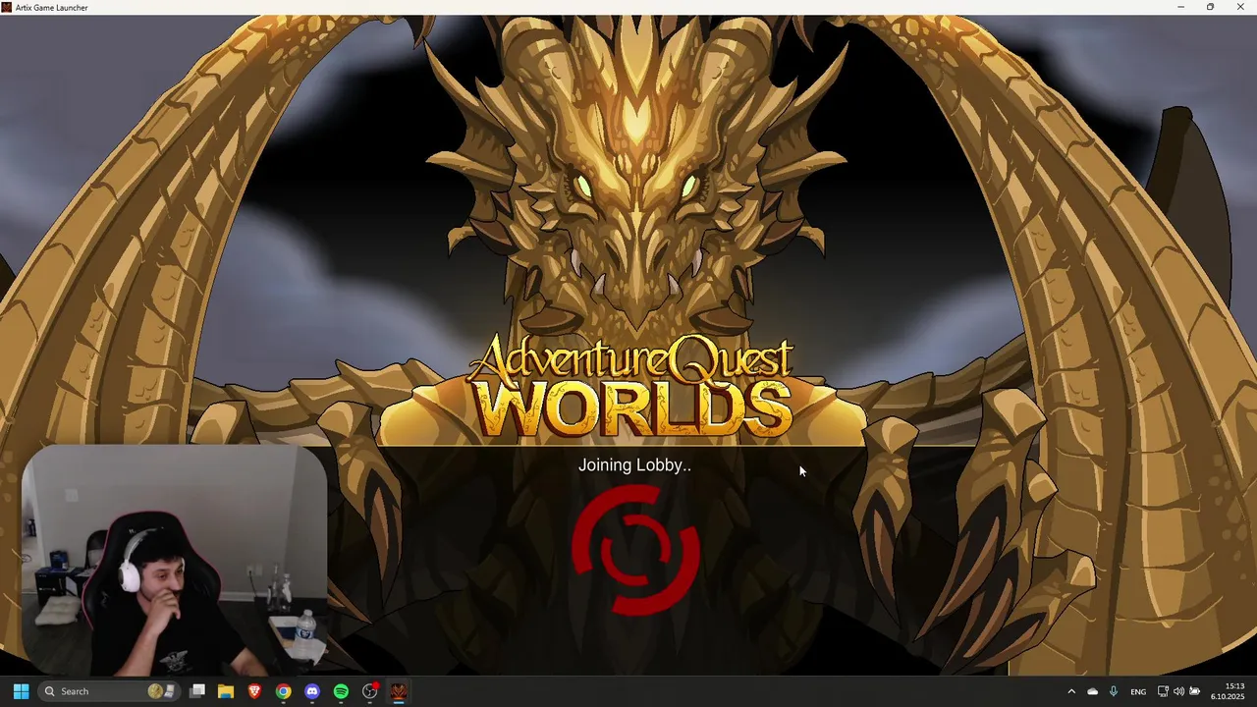1257x707 pixels.
Task: Click Artix Game Launcher title icon
Action: (7, 7)
